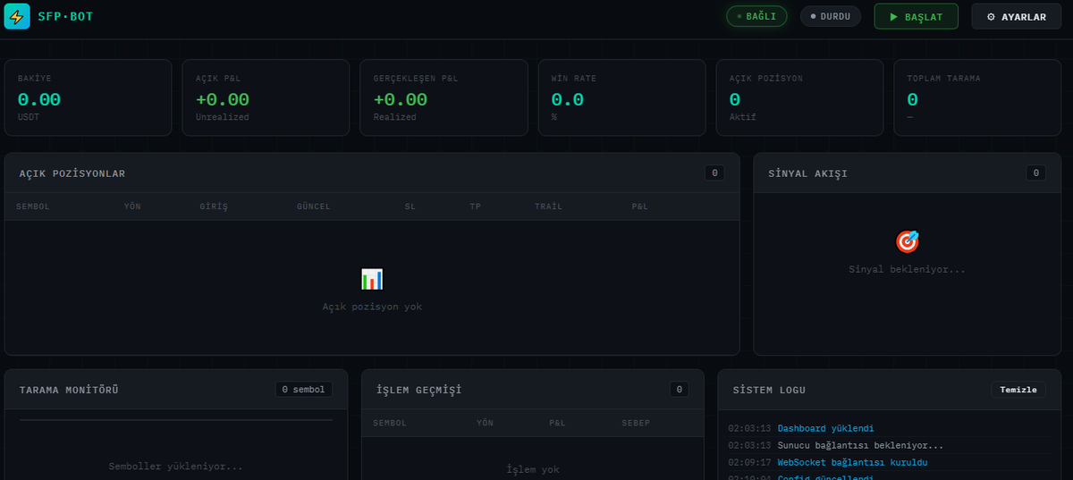
Task: Click the İşlem Geçmişi count badge
Action: pos(679,390)
